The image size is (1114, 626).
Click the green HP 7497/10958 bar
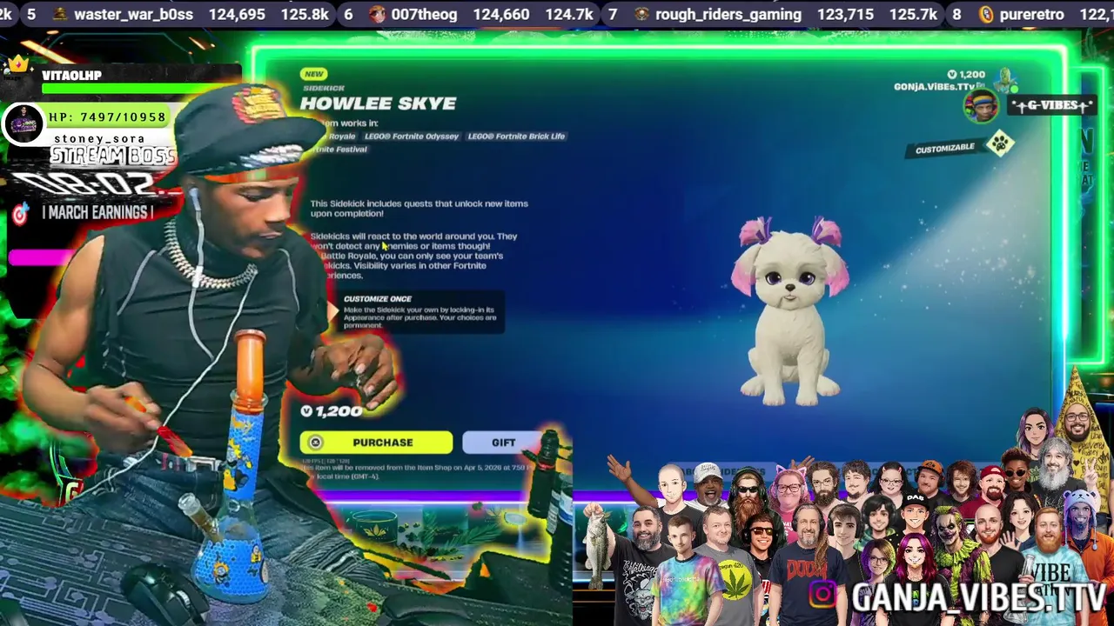(107, 117)
